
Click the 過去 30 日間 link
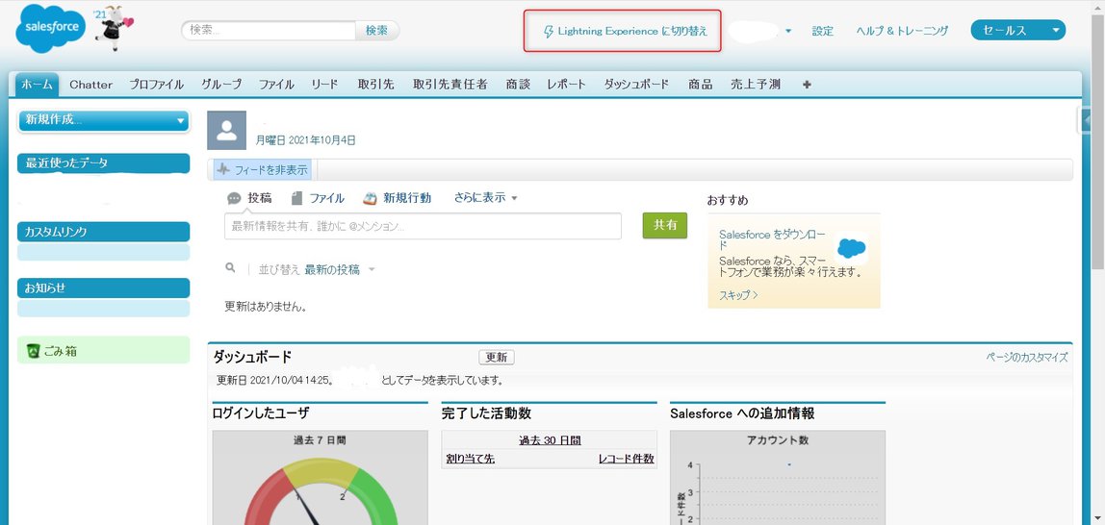point(550,440)
